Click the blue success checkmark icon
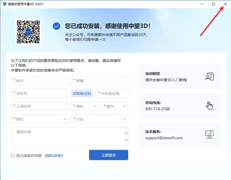The height and width of the screenshot is (180, 231). pos(57,26)
